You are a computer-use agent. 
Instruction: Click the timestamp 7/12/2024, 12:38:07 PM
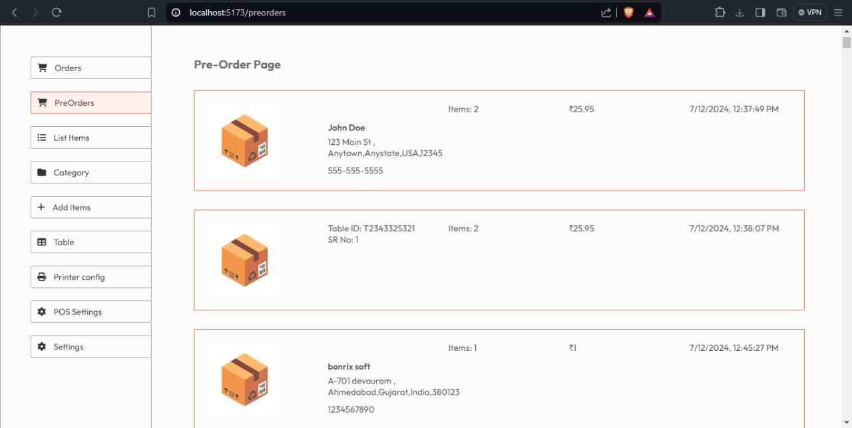coord(734,229)
